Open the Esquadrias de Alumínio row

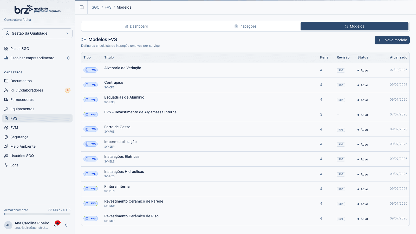pos(245,100)
